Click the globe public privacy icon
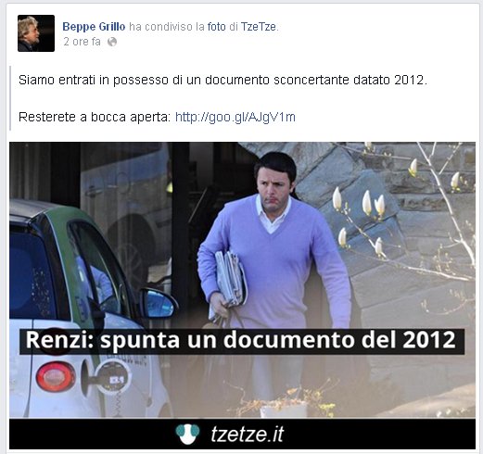483x454 pixels. coord(112,42)
